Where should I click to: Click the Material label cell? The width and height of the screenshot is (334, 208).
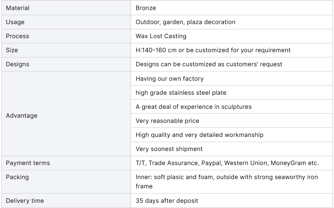[66, 8]
